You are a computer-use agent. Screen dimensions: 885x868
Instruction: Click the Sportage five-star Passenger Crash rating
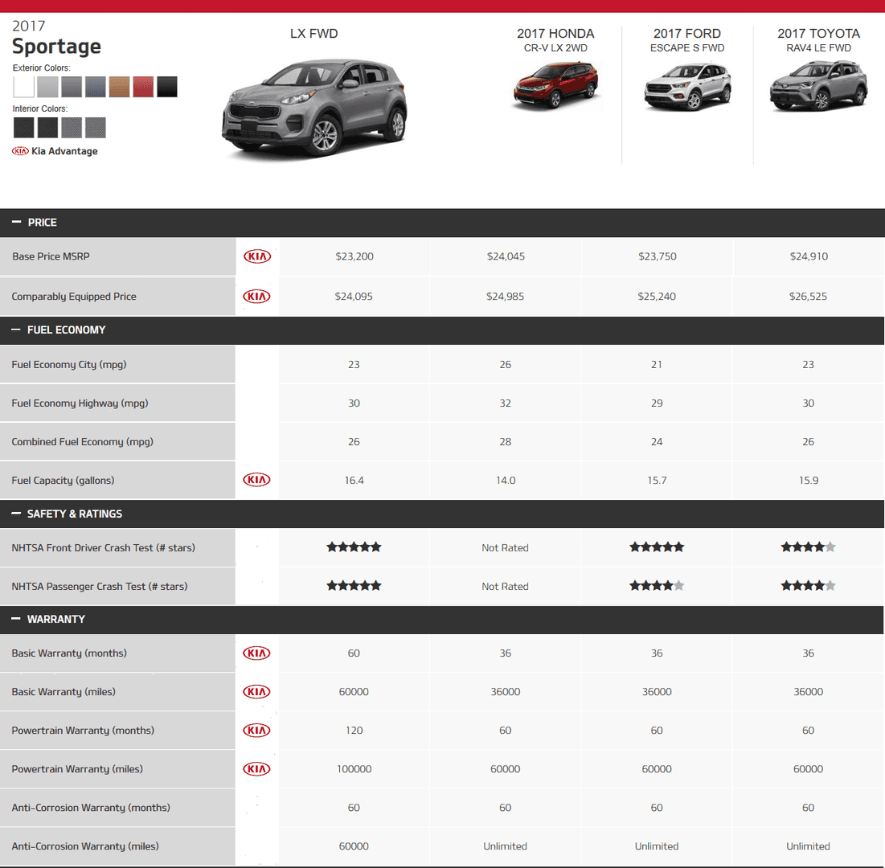tap(354, 586)
